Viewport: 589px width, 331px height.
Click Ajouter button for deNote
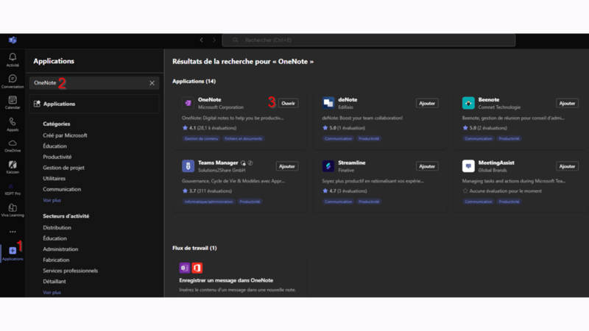(427, 104)
